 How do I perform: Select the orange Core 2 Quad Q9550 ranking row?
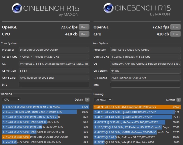pyautogui.click(x=46, y=137)
